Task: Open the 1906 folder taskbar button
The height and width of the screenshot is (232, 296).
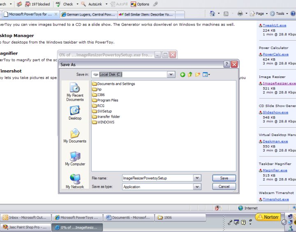Action: [180, 218]
